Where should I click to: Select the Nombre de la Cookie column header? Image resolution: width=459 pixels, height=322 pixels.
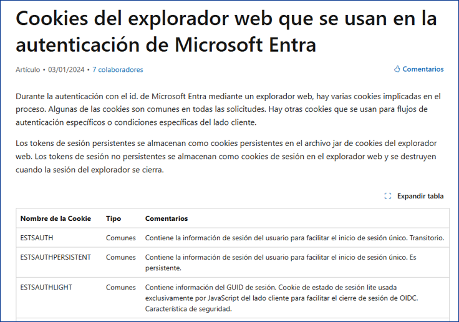[56, 218]
